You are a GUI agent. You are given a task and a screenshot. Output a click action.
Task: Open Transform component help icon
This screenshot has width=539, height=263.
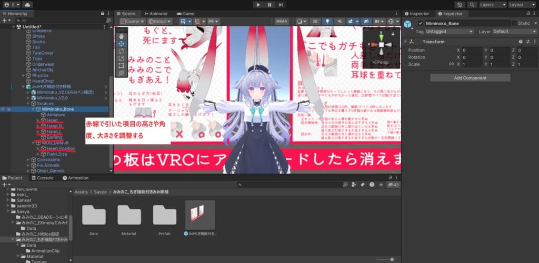(x=521, y=42)
